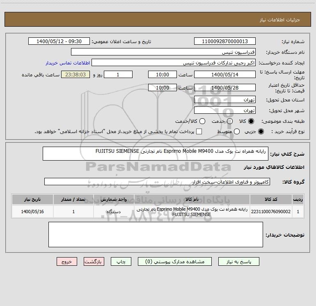Click the empty توضیحات خریدار text area
Screen dimensions: 316x306
coord(156,235)
